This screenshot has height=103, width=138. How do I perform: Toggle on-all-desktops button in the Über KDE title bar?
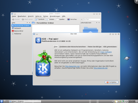(37, 34)
